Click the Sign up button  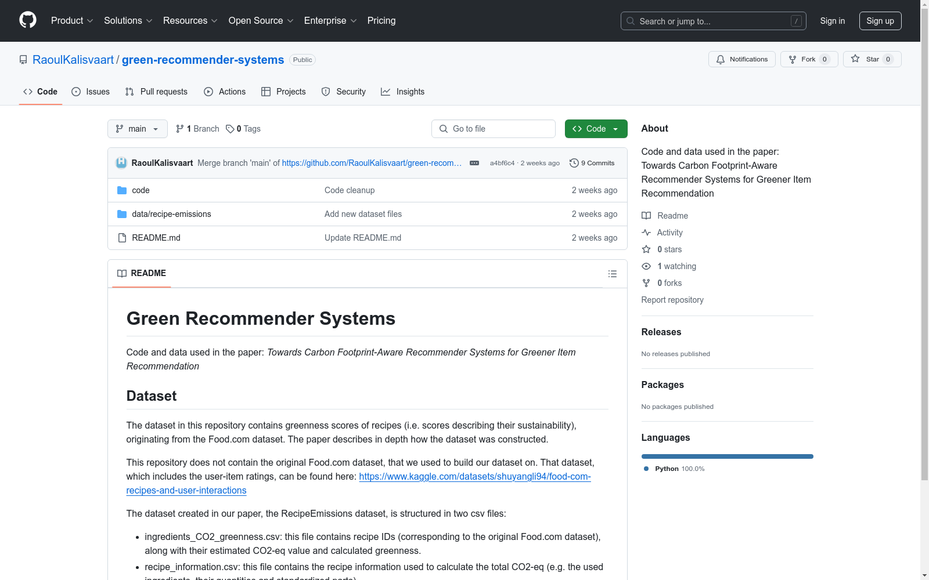click(x=880, y=21)
